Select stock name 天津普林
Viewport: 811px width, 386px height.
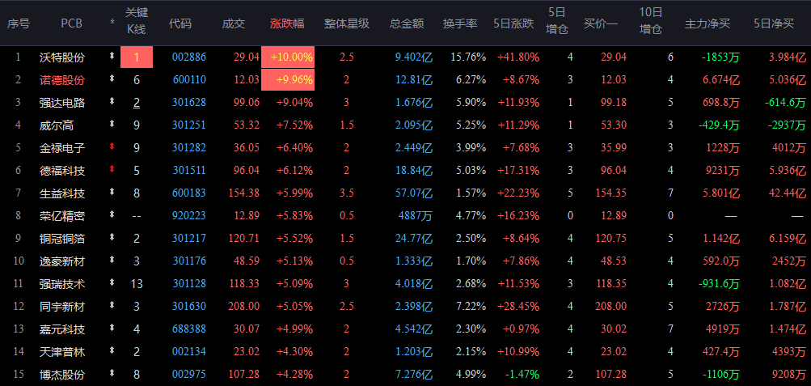62,352
